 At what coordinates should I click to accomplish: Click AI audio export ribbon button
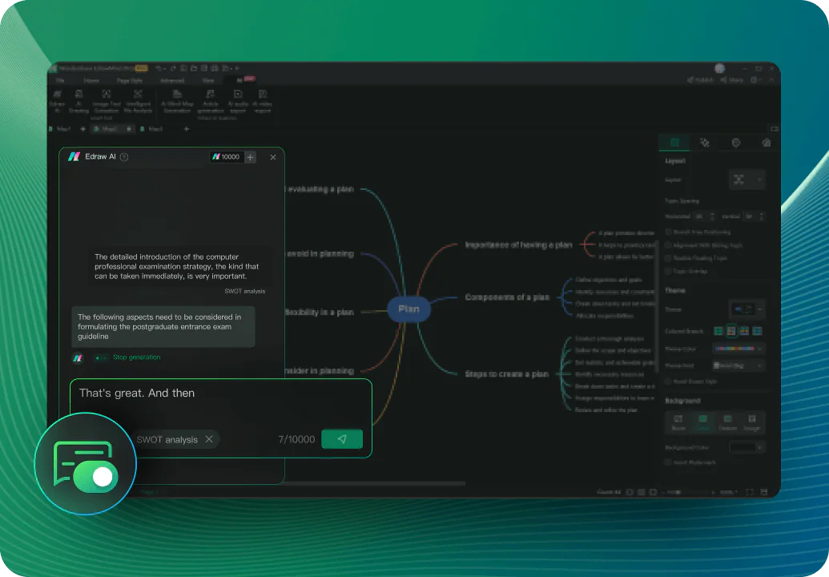(x=238, y=101)
